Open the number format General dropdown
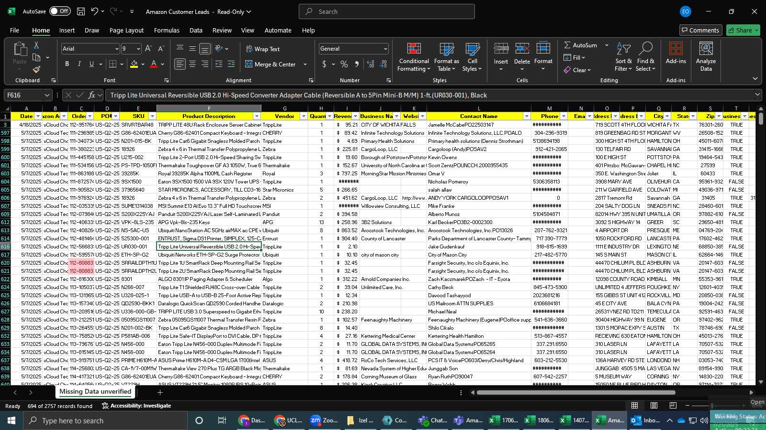This screenshot has height=430, width=766. click(x=385, y=49)
